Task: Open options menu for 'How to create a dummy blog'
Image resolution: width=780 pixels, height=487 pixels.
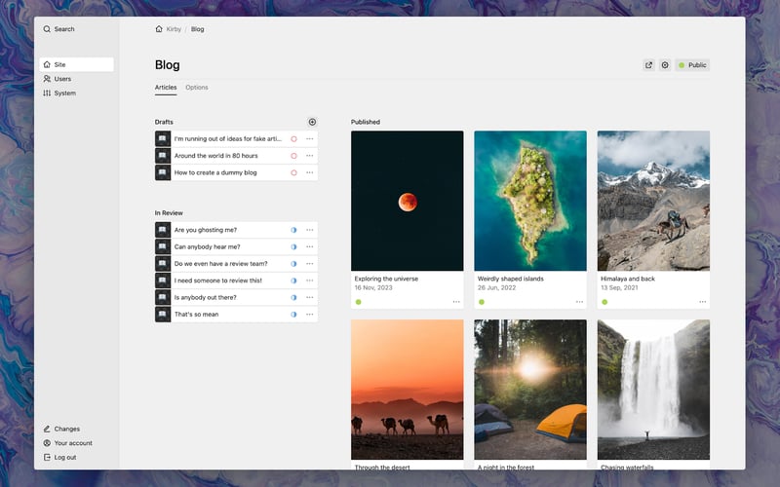Action: pos(310,173)
